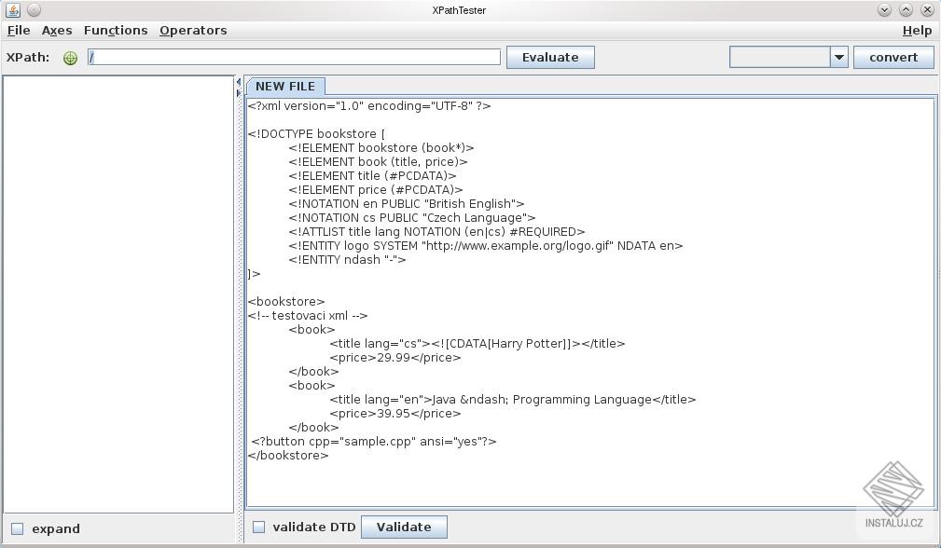Image resolution: width=941 pixels, height=548 pixels.
Task: Click the '<price>39.95</price>' line
Action: coord(394,414)
